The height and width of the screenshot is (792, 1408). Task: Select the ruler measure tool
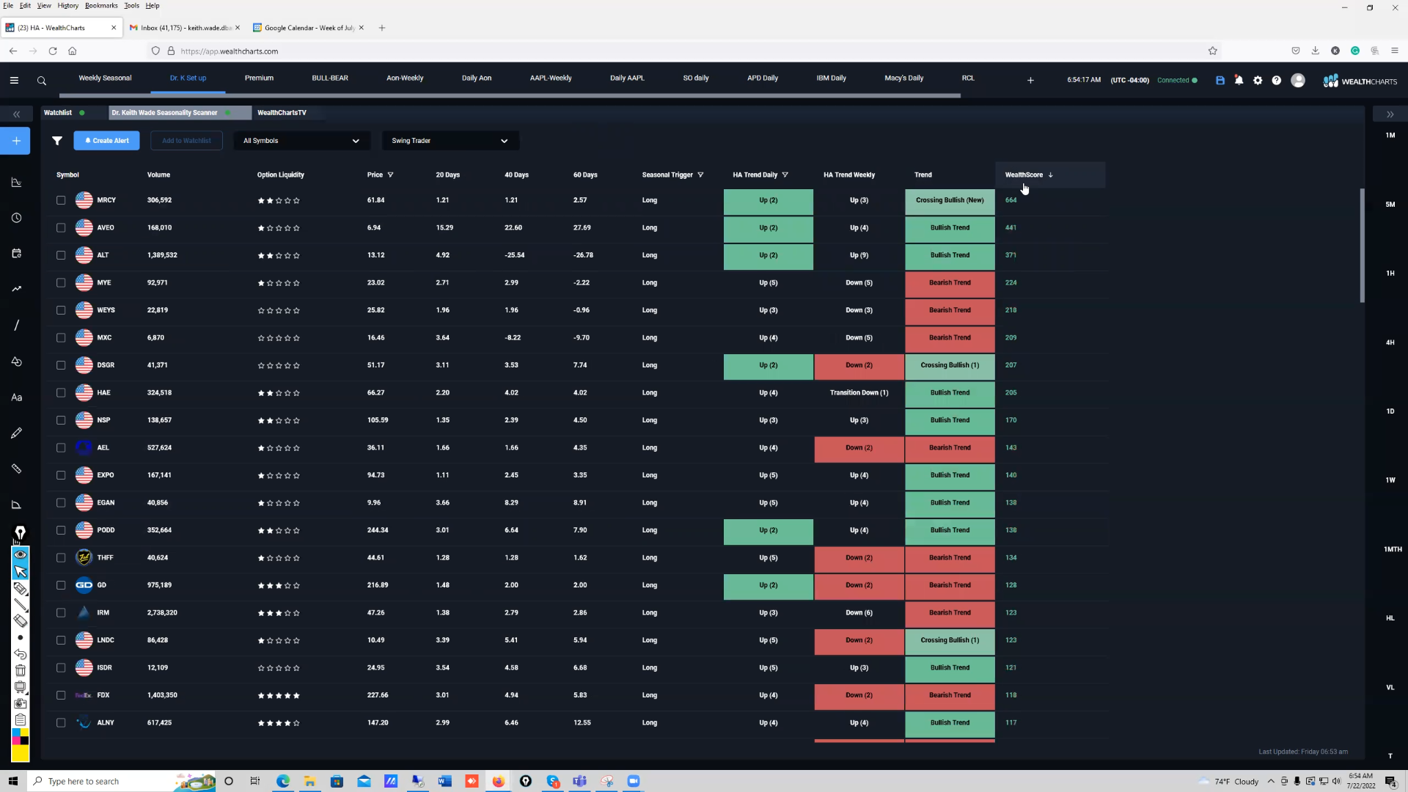(16, 469)
